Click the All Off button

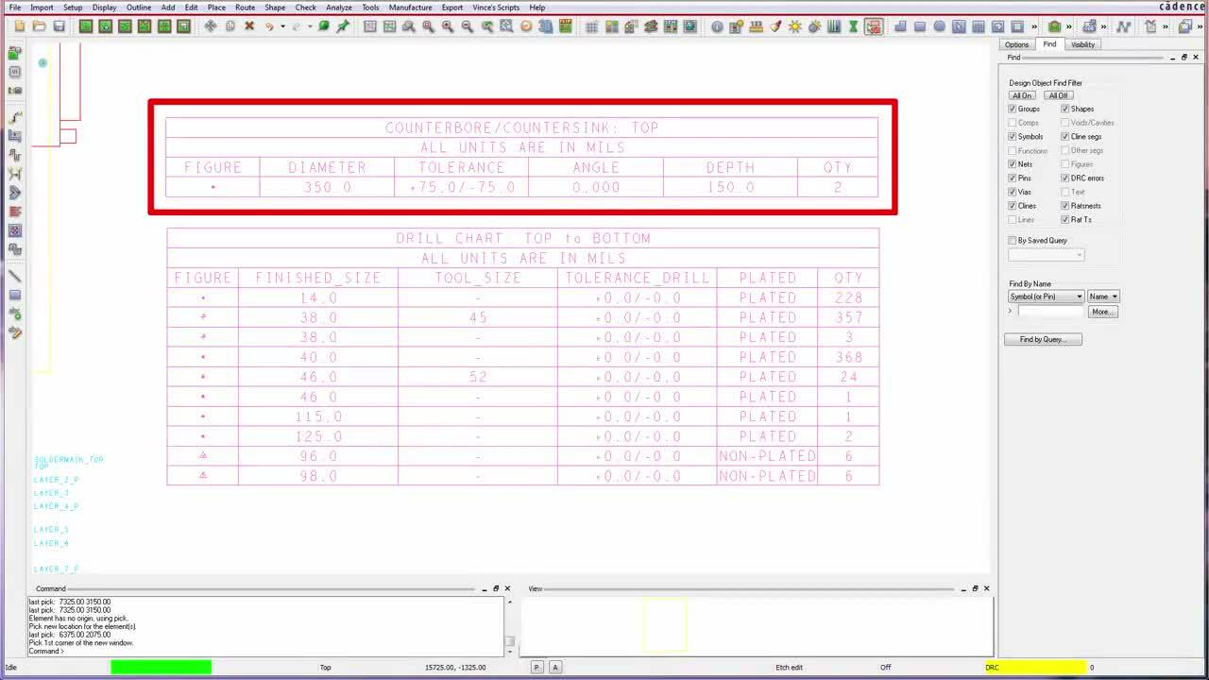coord(1058,95)
